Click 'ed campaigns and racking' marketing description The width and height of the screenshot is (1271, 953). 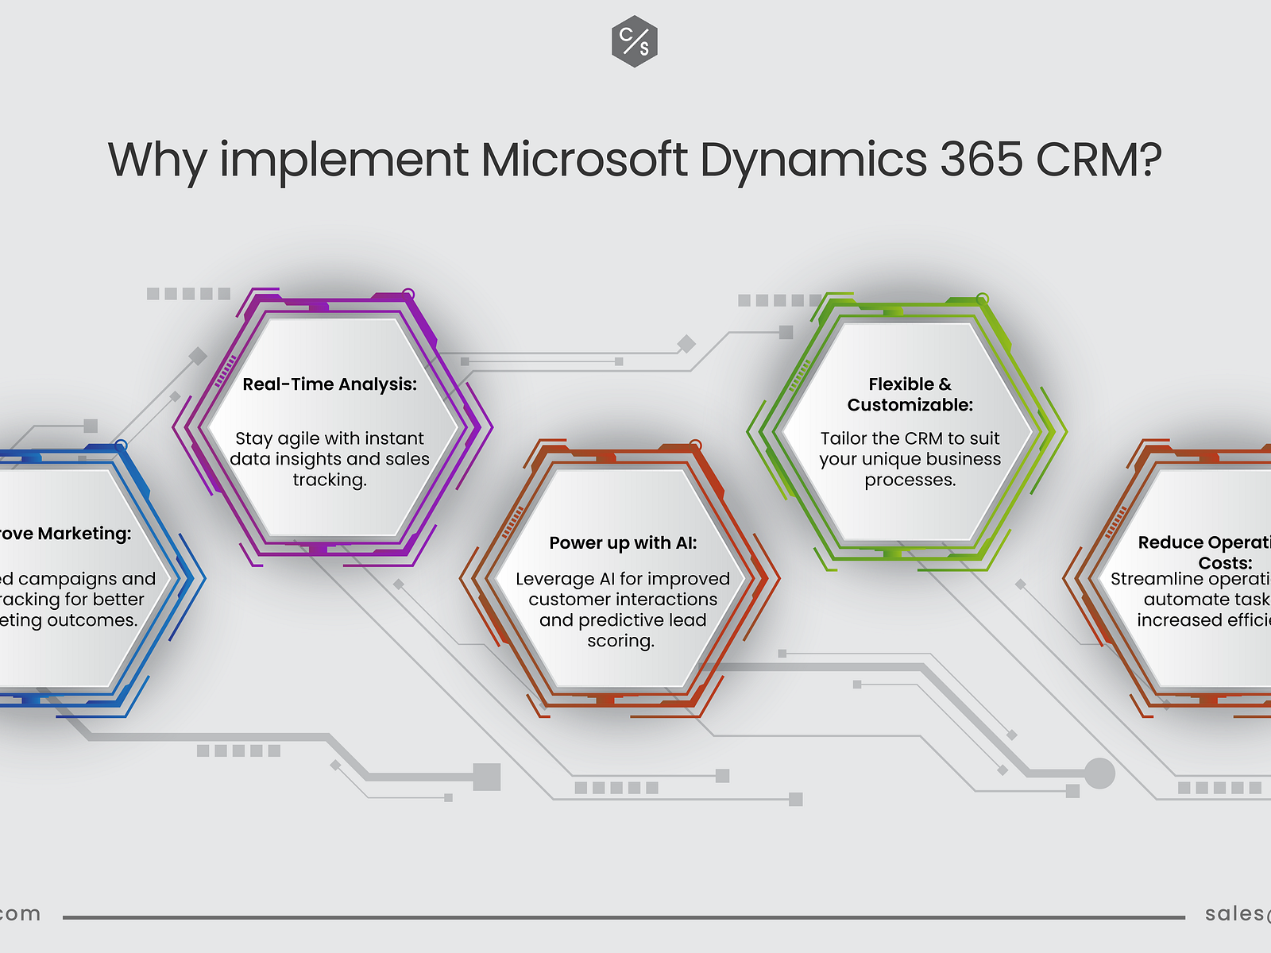(78, 600)
